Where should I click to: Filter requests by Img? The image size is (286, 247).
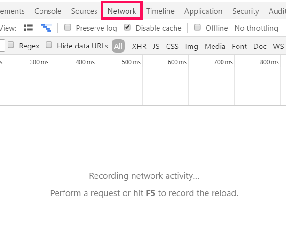191,47
